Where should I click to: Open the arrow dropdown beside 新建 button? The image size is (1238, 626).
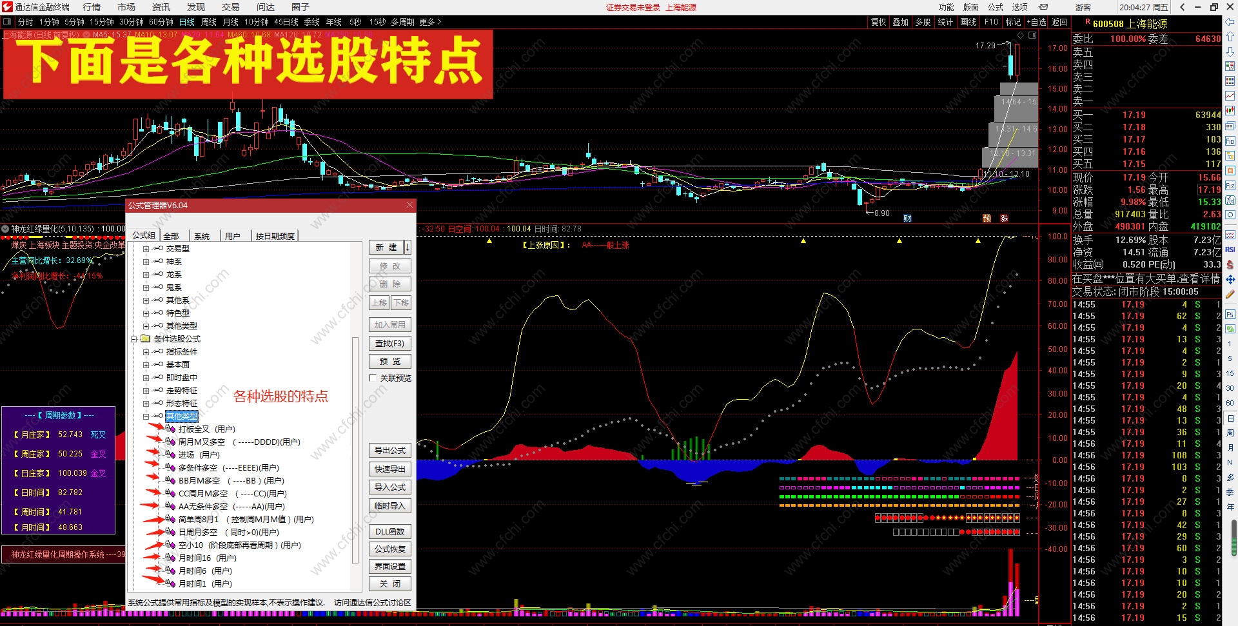(x=408, y=248)
